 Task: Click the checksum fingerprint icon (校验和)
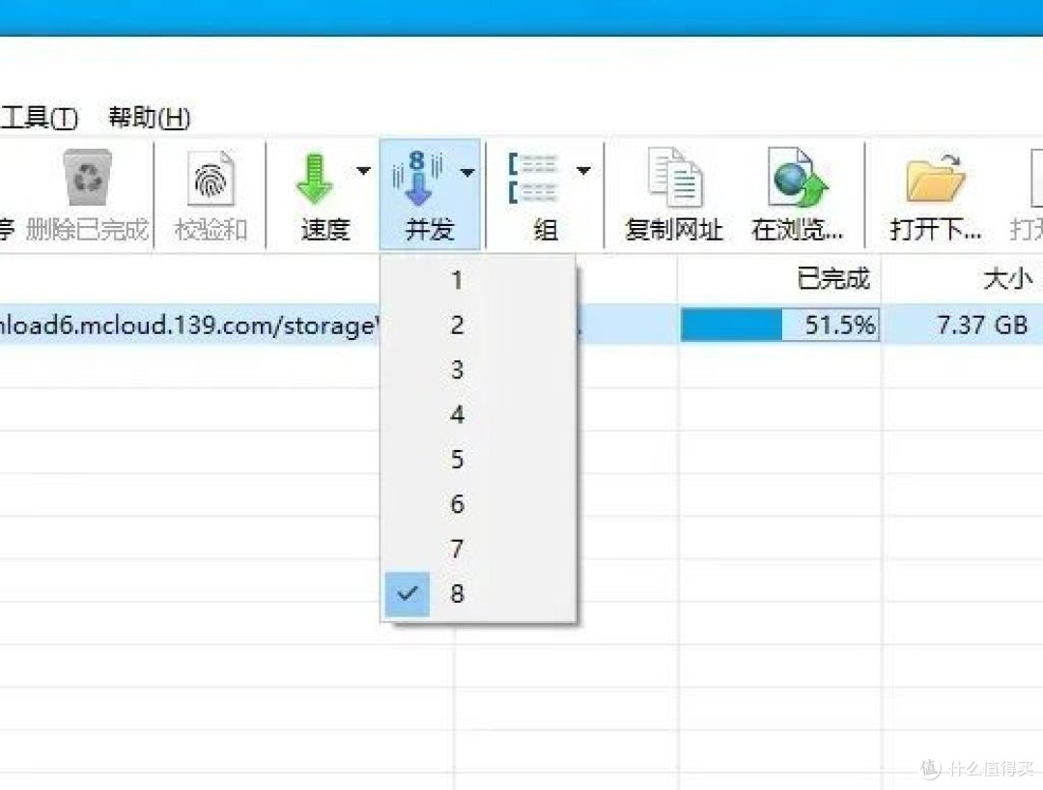[211, 179]
